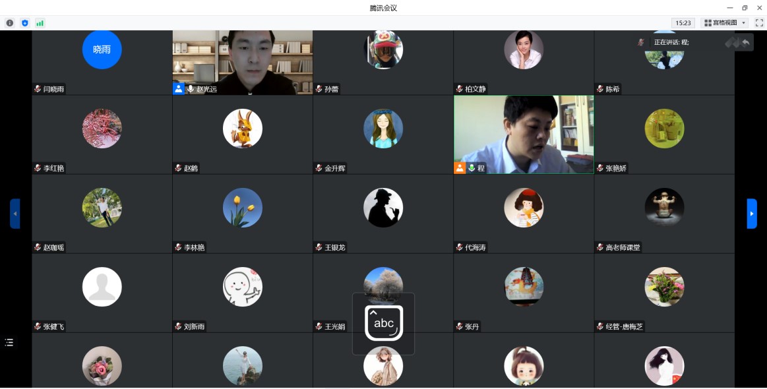Close the 腾讯会议 window
Image resolution: width=767 pixels, height=389 pixels.
(x=760, y=8)
